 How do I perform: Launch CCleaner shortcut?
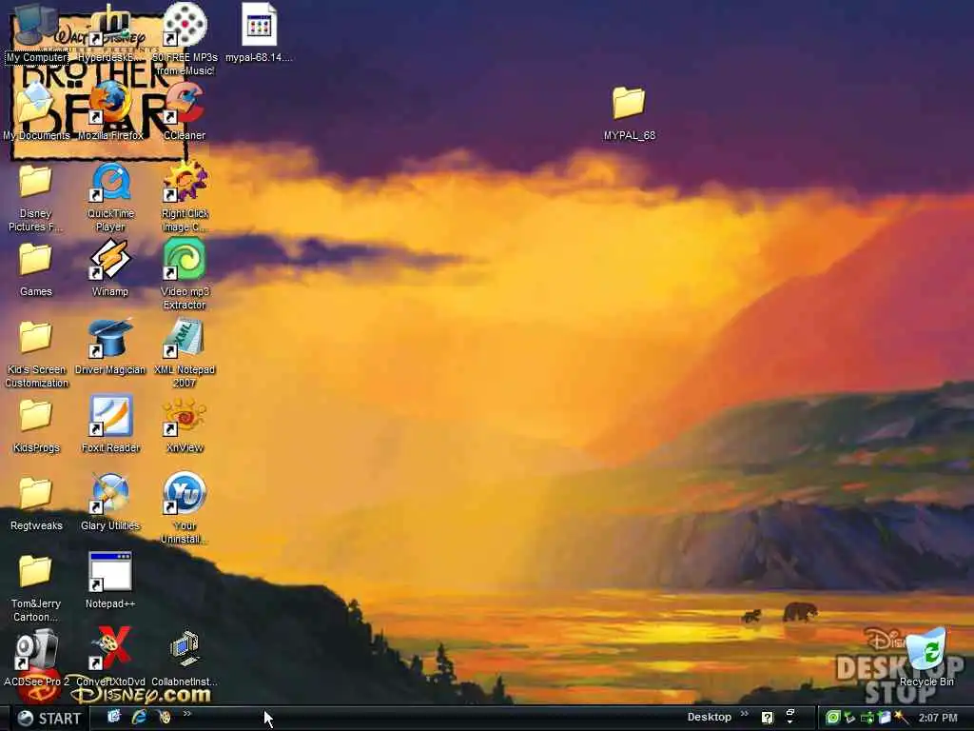click(x=185, y=110)
